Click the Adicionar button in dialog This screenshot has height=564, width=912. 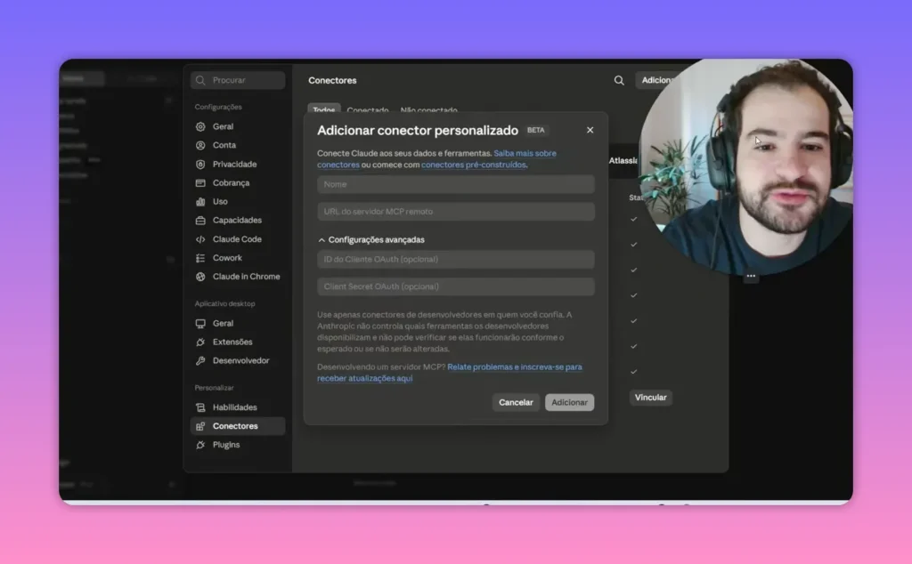click(569, 402)
